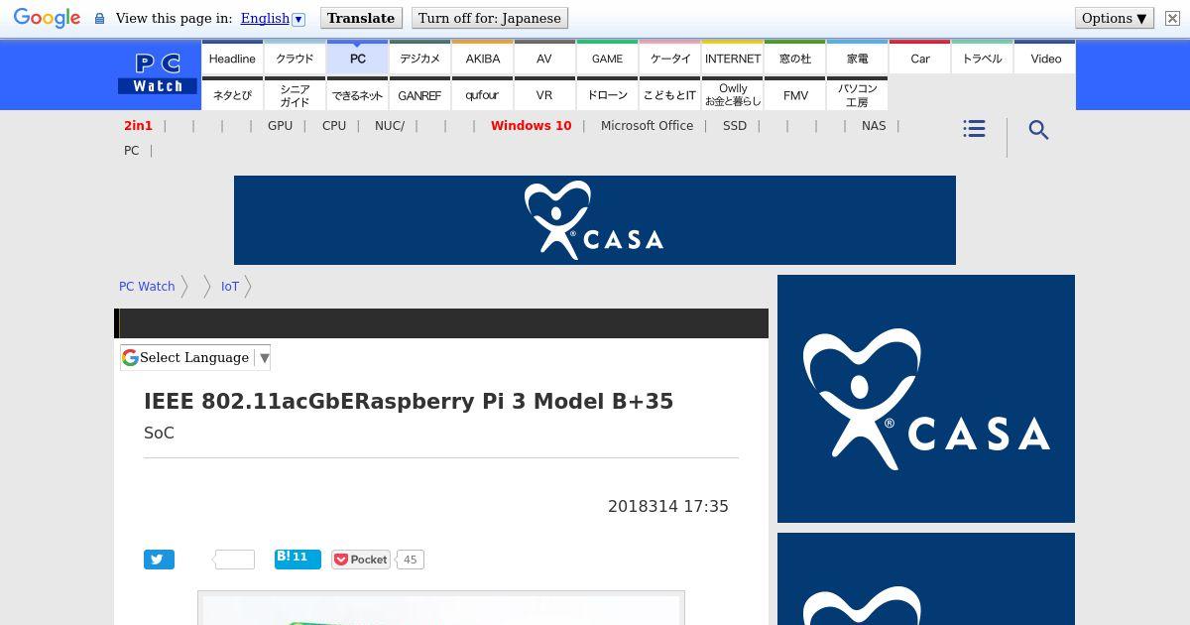Open the Headline tab
1190x625 pixels.
232,59
